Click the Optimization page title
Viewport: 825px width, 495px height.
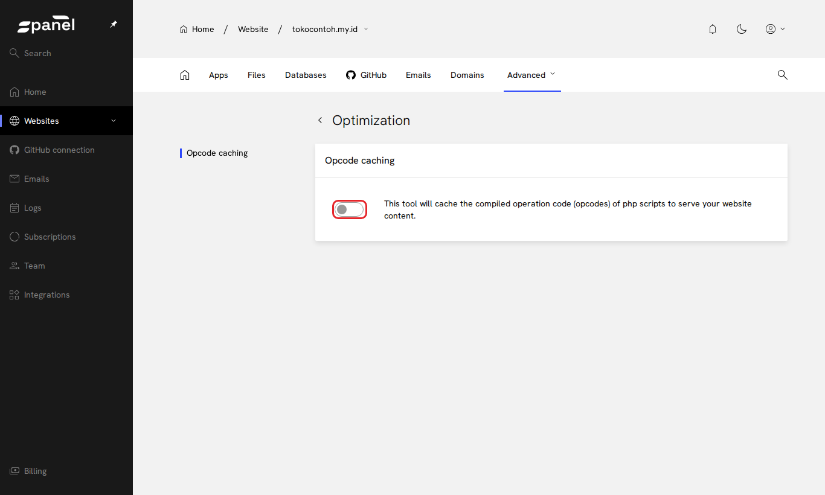click(x=371, y=120)
